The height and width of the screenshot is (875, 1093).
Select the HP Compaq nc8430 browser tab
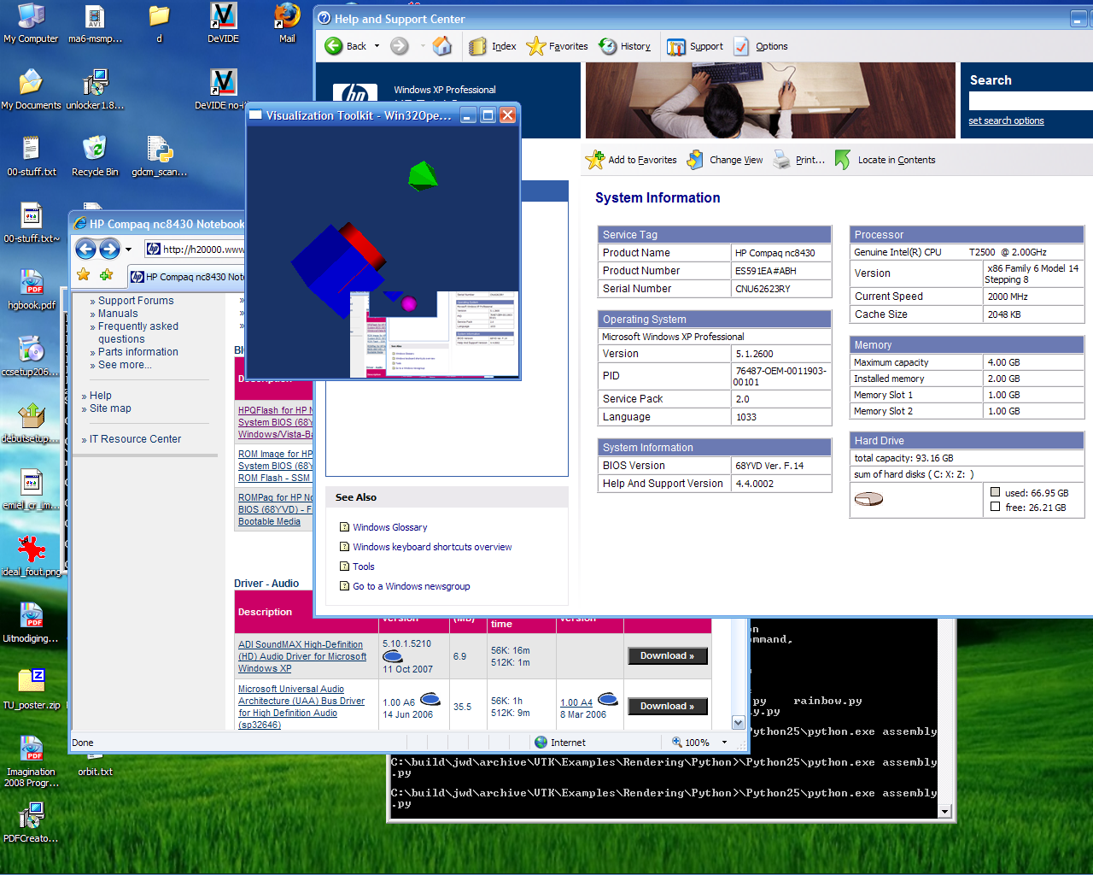pos(188,277)
